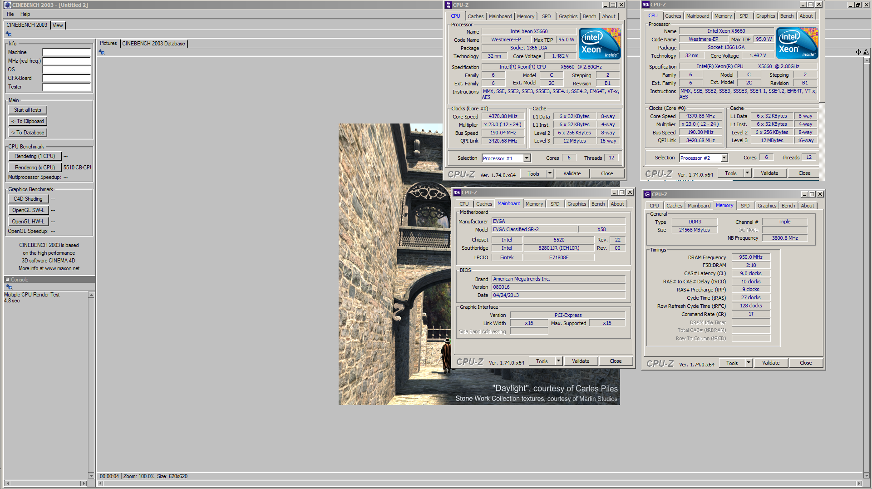Click '190.00 MHz' Bus Speed in Processor #2 window
872x489 pixels.
click(700, 132)
